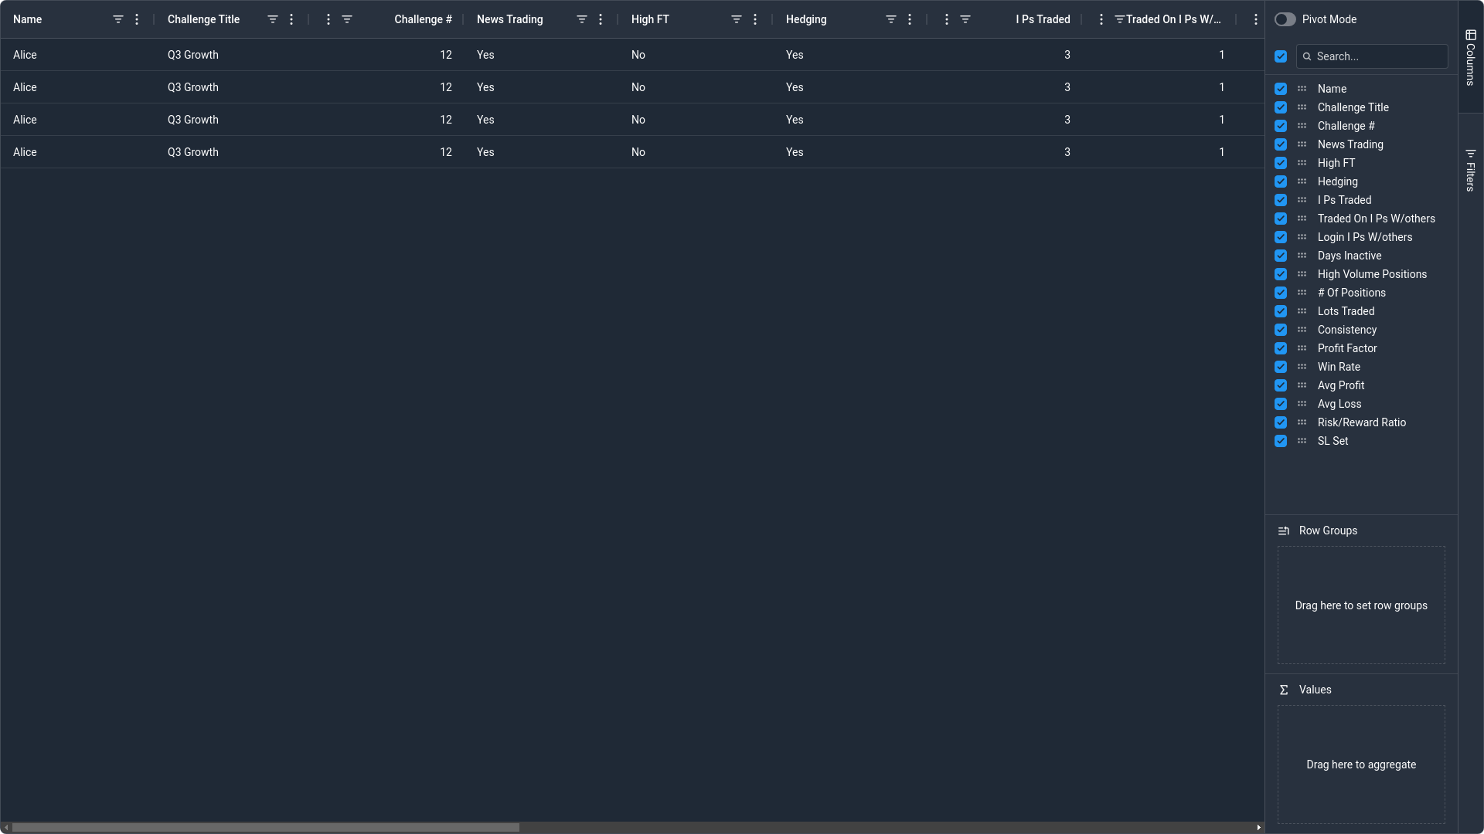Uncheck the Challenge # column checkbox

1281,126
